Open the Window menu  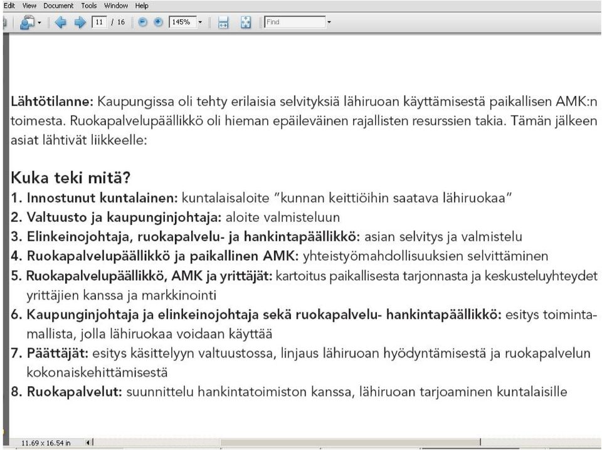coord(116,6)
